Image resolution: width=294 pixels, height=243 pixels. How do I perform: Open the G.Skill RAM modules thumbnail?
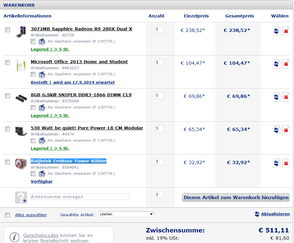[x=21, y=98]
